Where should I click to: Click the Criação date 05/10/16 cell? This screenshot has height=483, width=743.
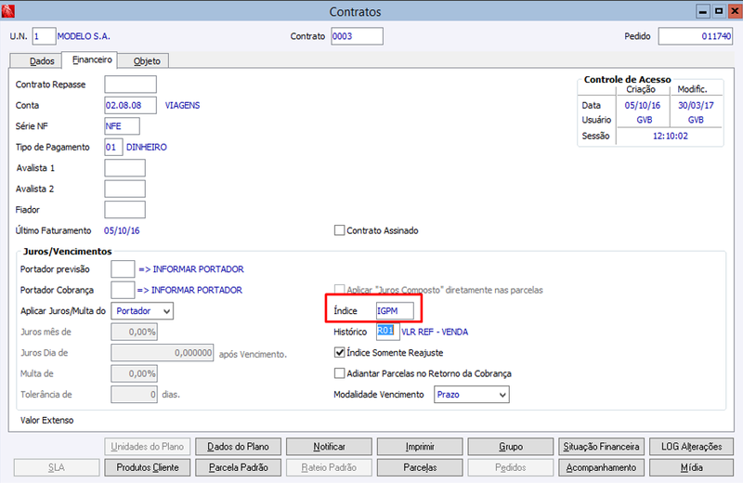coord(643,105)
